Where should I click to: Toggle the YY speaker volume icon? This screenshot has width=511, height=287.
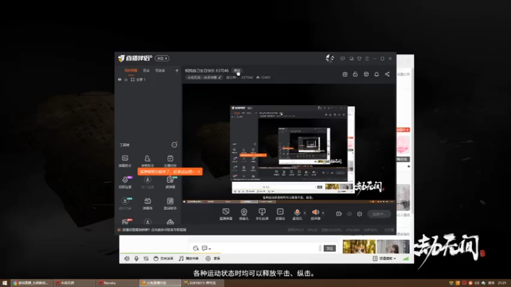tap(126, 258)
